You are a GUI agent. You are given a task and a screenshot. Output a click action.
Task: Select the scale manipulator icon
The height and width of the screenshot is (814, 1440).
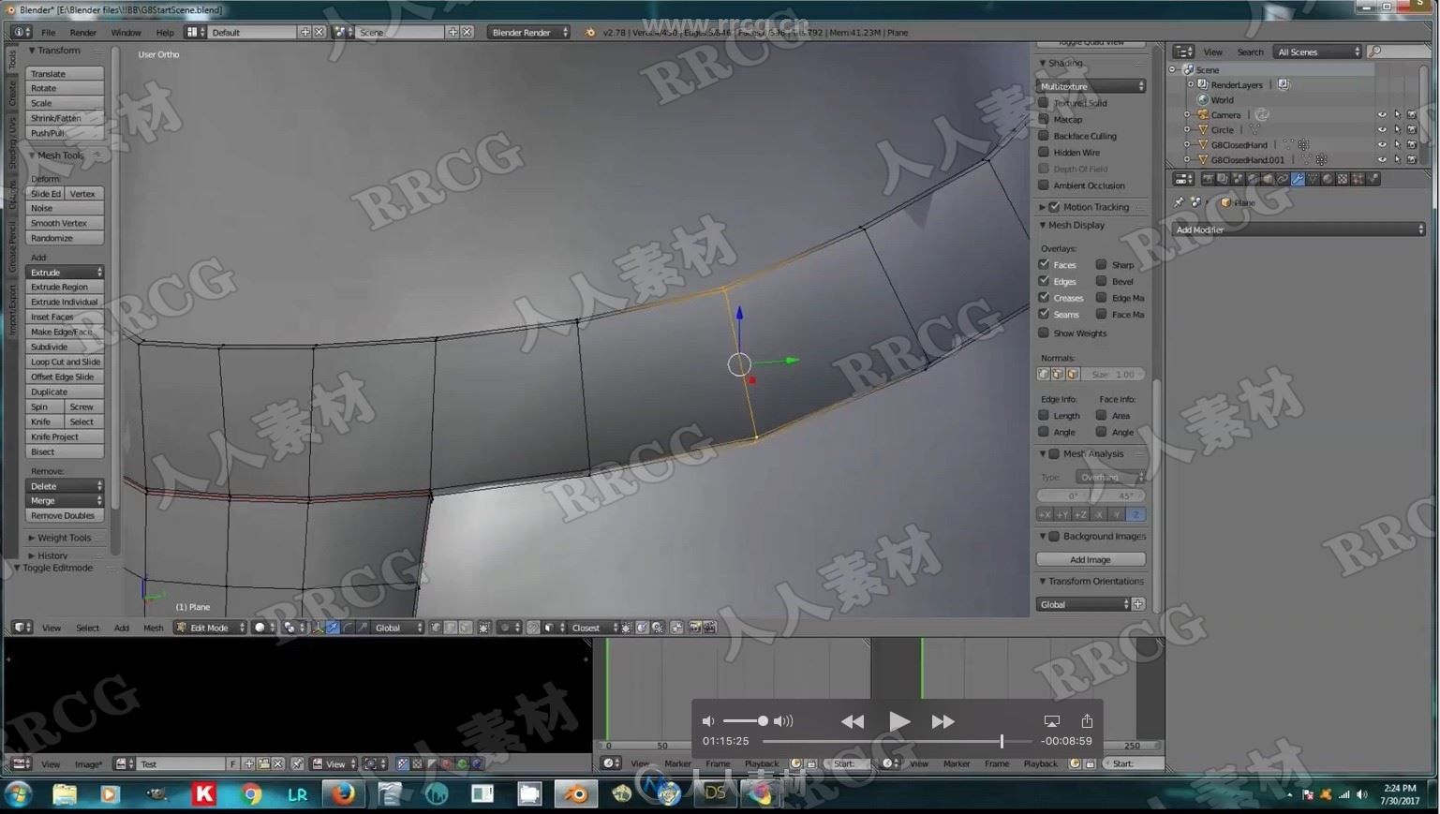tap(363, 628)
